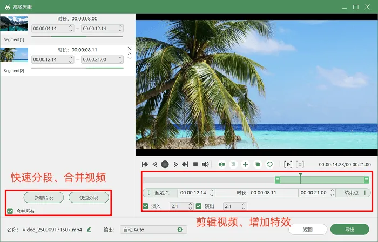This screenshot has height=242, width=378.
Task: Decrease Segment[2] start time 00:00:12.14
Action: coord(71,62)
